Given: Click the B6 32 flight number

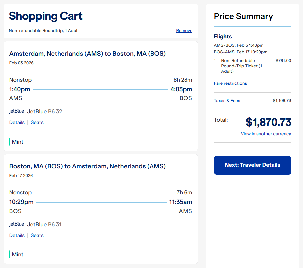Looking at the screenshot, I should click(55, 111).
